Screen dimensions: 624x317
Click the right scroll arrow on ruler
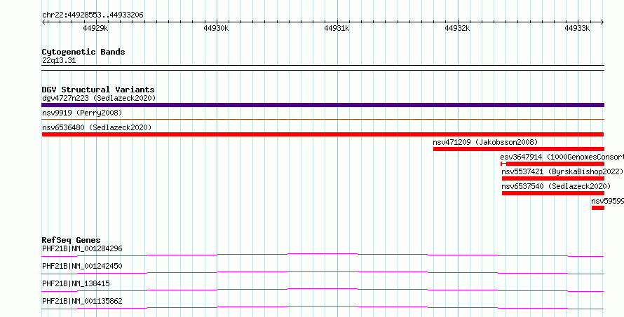pyautogui.click(x=602, y=22)
